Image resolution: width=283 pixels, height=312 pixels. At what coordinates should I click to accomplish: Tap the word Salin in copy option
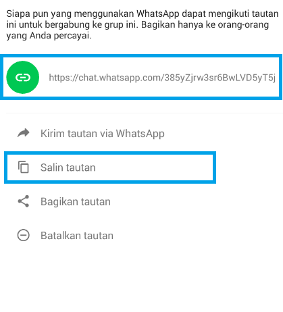click(51, 167)
